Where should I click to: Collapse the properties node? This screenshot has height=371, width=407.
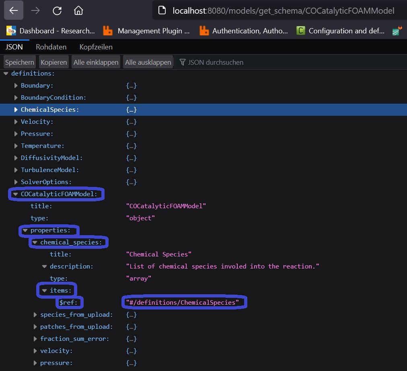pyautogui.click(x=25, y=230)
